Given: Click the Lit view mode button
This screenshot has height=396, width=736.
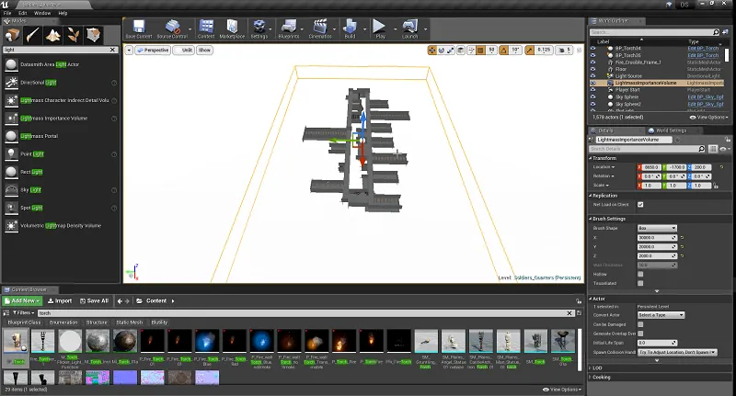Looking at the screenshot, I should [183, 51].
